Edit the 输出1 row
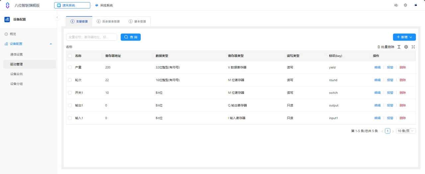This screenshot has width=425, height=174. pos(378,105)
